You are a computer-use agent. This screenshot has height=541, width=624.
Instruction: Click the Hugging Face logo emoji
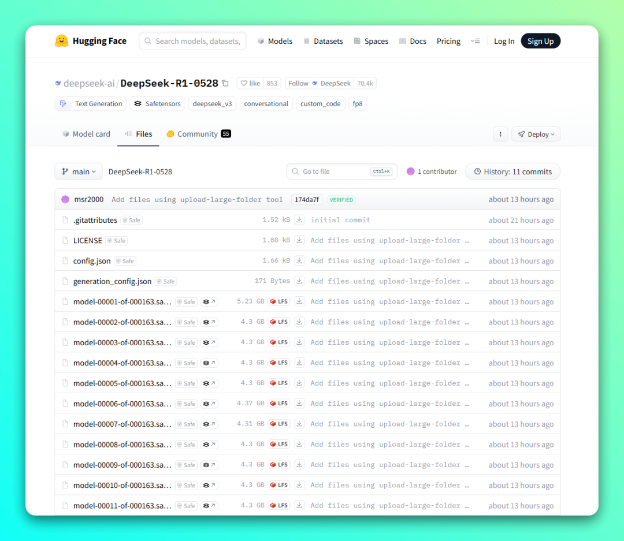coord(62,41)
